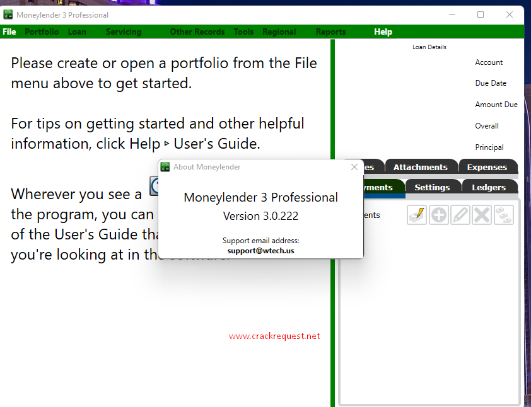Click the Due Date label

[491, 83]
